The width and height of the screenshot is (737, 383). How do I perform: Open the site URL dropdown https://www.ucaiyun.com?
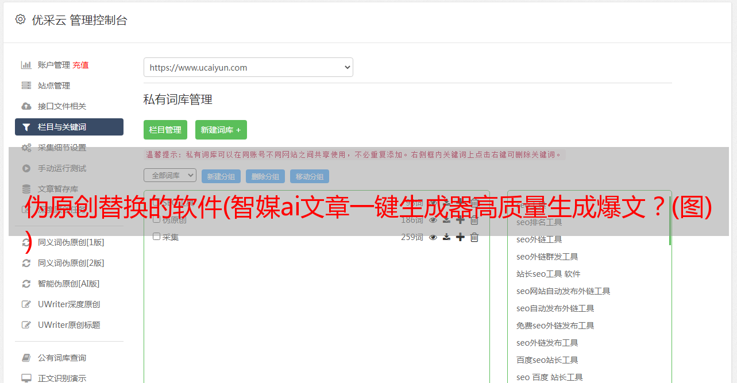248,67
